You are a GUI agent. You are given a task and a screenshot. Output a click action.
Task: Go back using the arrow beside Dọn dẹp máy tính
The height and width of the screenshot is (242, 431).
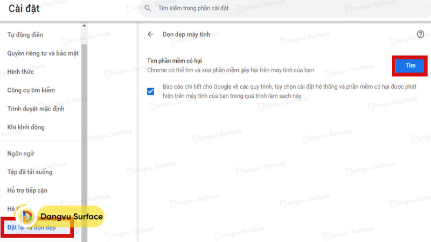click(150, 34)
